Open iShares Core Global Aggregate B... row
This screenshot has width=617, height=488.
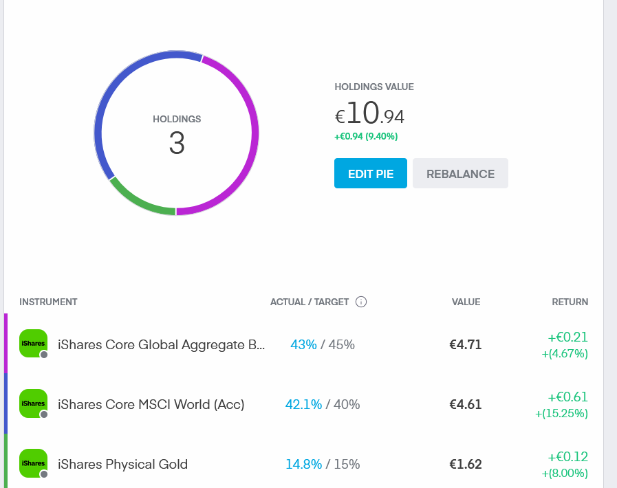pos(303,344)
